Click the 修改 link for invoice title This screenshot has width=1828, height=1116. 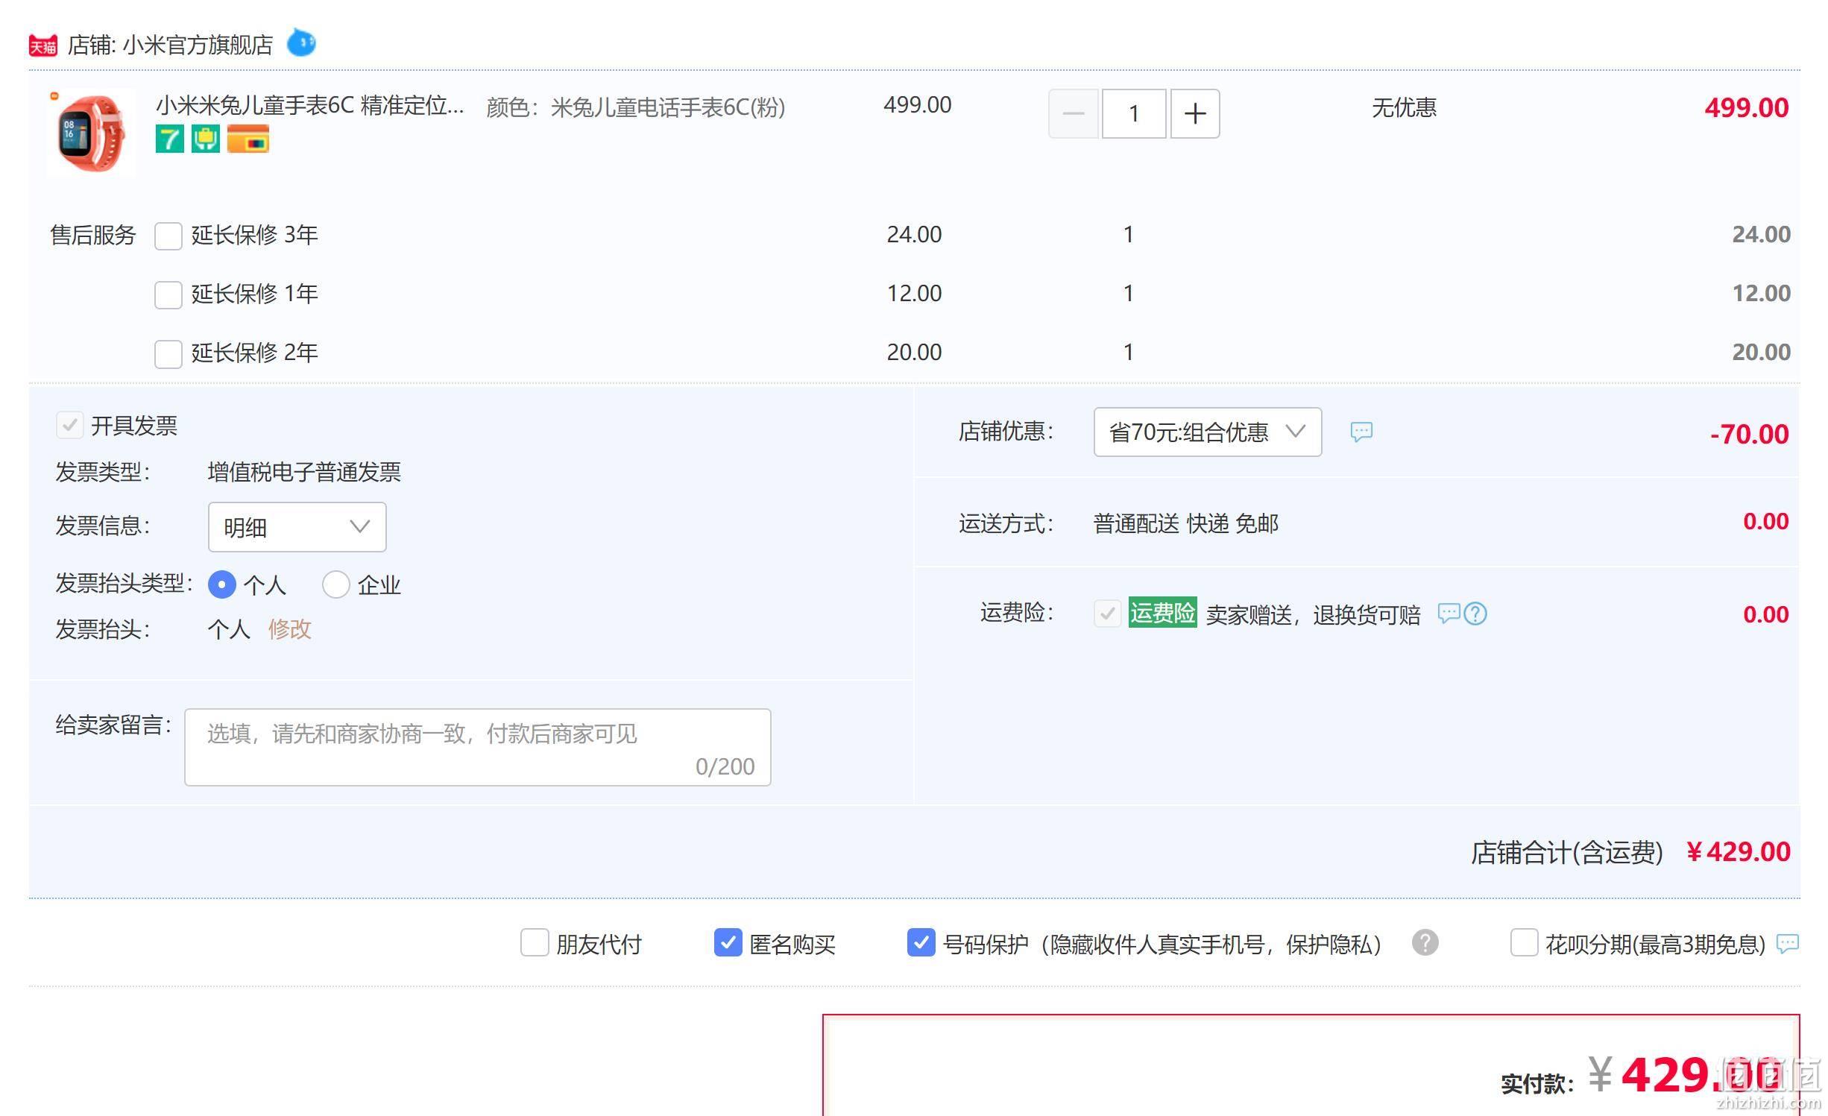[x=289, y=629]
